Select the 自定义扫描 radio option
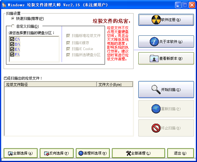The height and width of the screenshot is (162, 197). tap(13, 26)
